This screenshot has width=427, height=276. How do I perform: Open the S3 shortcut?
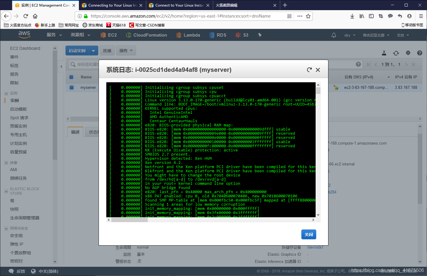point(242,35)
